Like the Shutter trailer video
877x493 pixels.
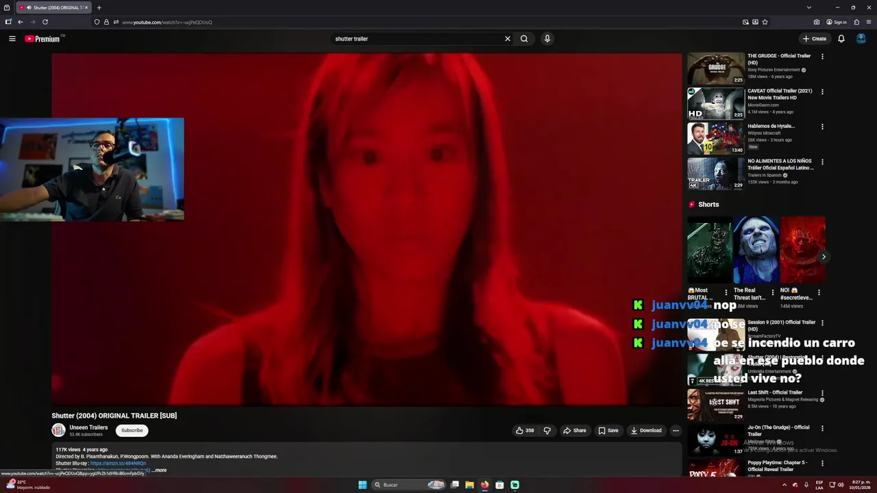point(525,431)
